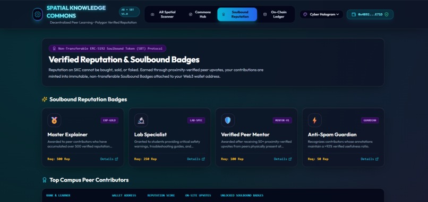Click the shield icon on Verified Peer Mentor
This screenshot has width=428, height=202.
pos(228,120)
